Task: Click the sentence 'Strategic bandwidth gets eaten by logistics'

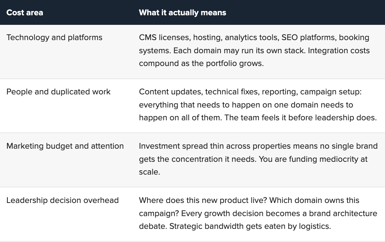Action: [250, 226]
